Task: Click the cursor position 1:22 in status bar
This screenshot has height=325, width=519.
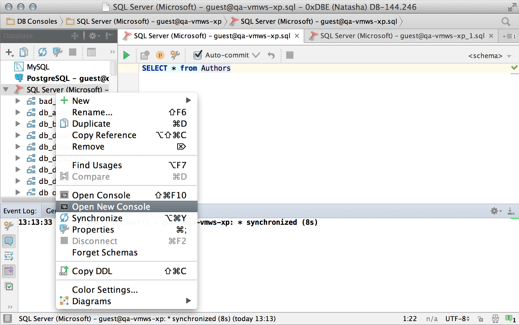Action: coord(410,319)
